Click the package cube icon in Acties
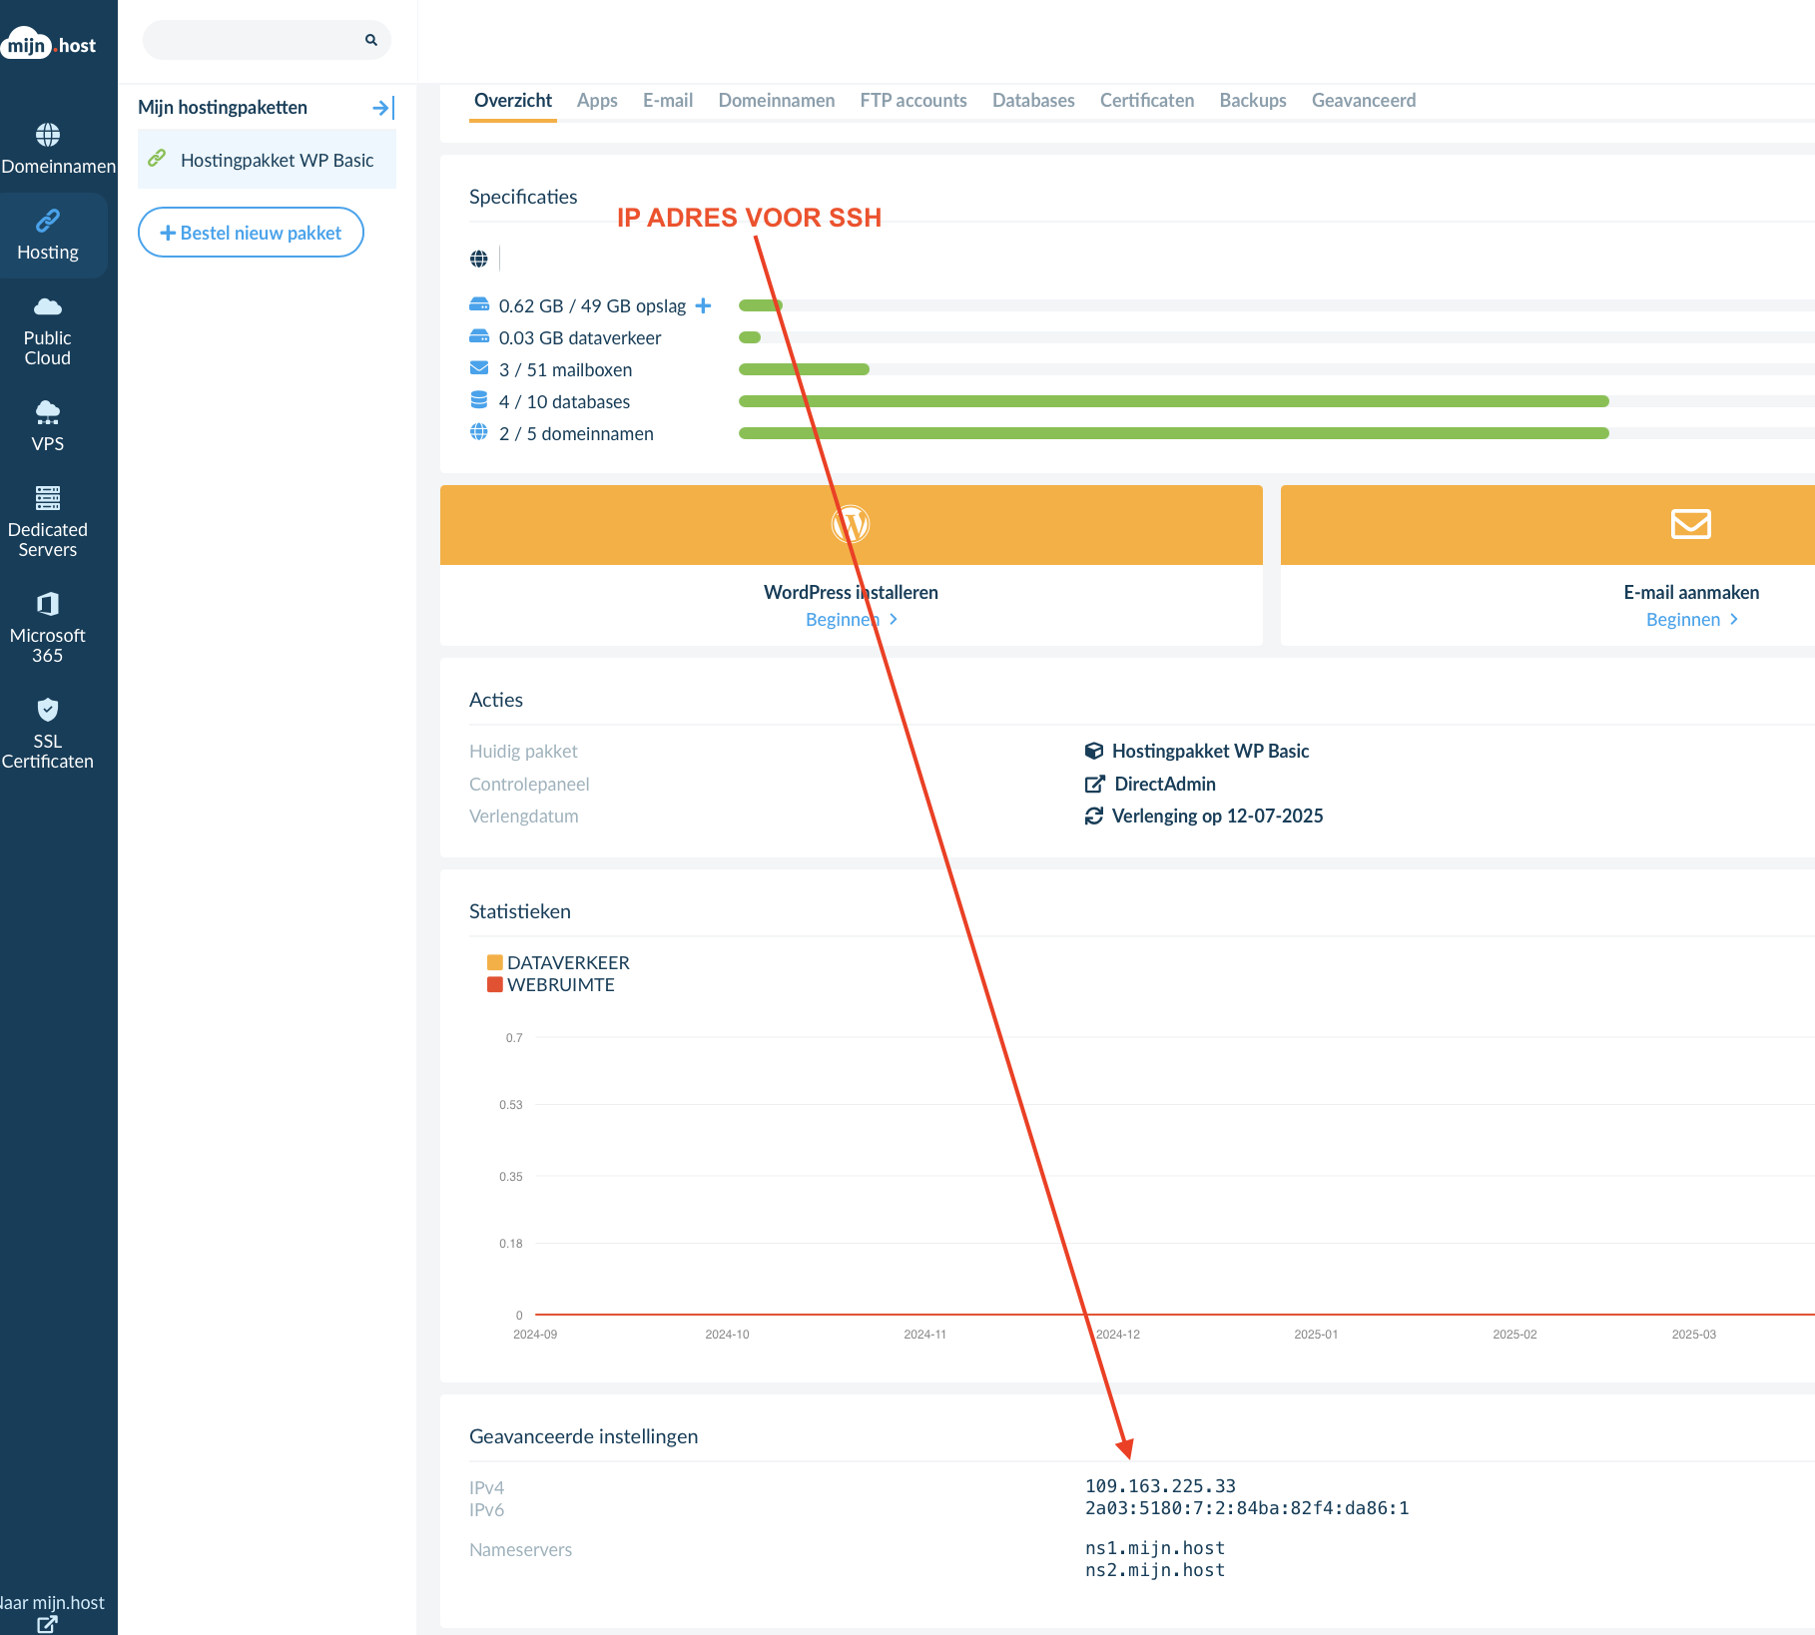This screenshot has height=1635, width=1815. tap(1094, 751)
